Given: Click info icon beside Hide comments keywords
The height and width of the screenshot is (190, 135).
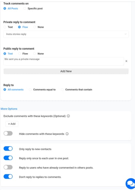Looking at the screenshot, I should point(67,134).
